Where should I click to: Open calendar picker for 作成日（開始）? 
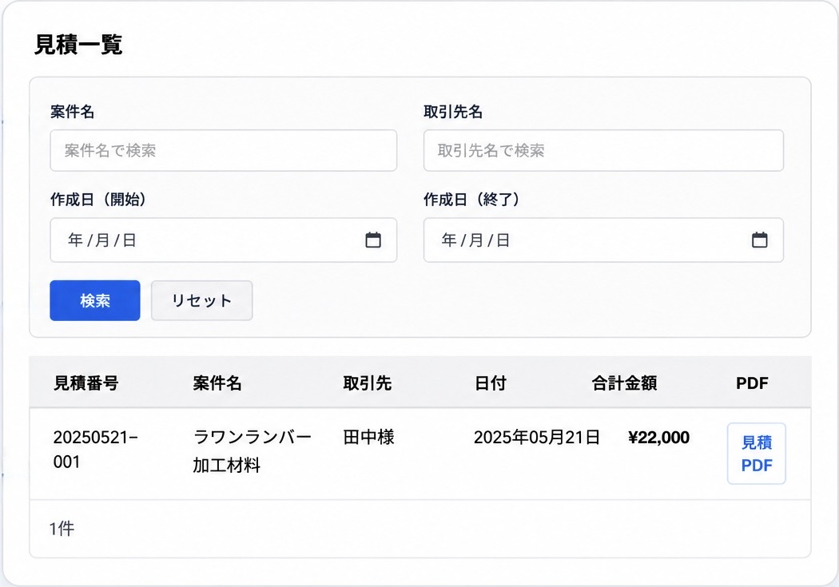(373, 240)
